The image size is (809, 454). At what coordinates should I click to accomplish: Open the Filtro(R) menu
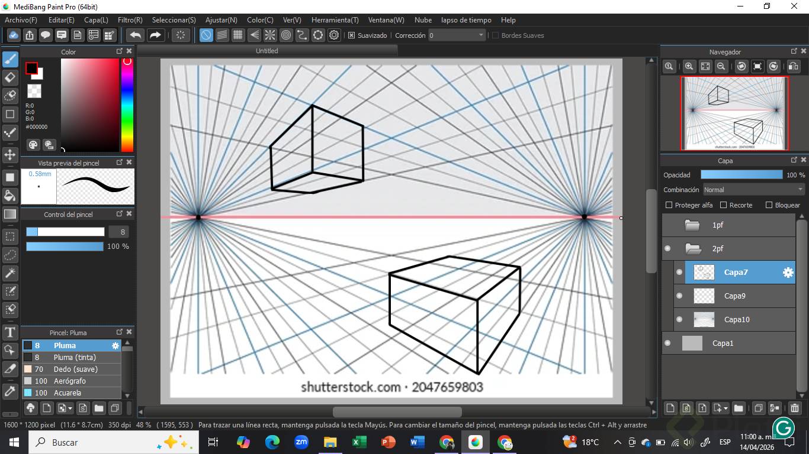(130, 20)
